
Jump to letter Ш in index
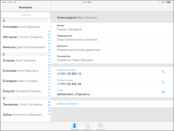(x=49, y=102)
